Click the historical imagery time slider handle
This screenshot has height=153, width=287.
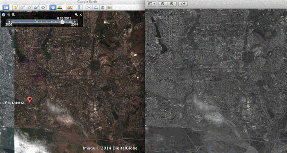tap(62, 22)
